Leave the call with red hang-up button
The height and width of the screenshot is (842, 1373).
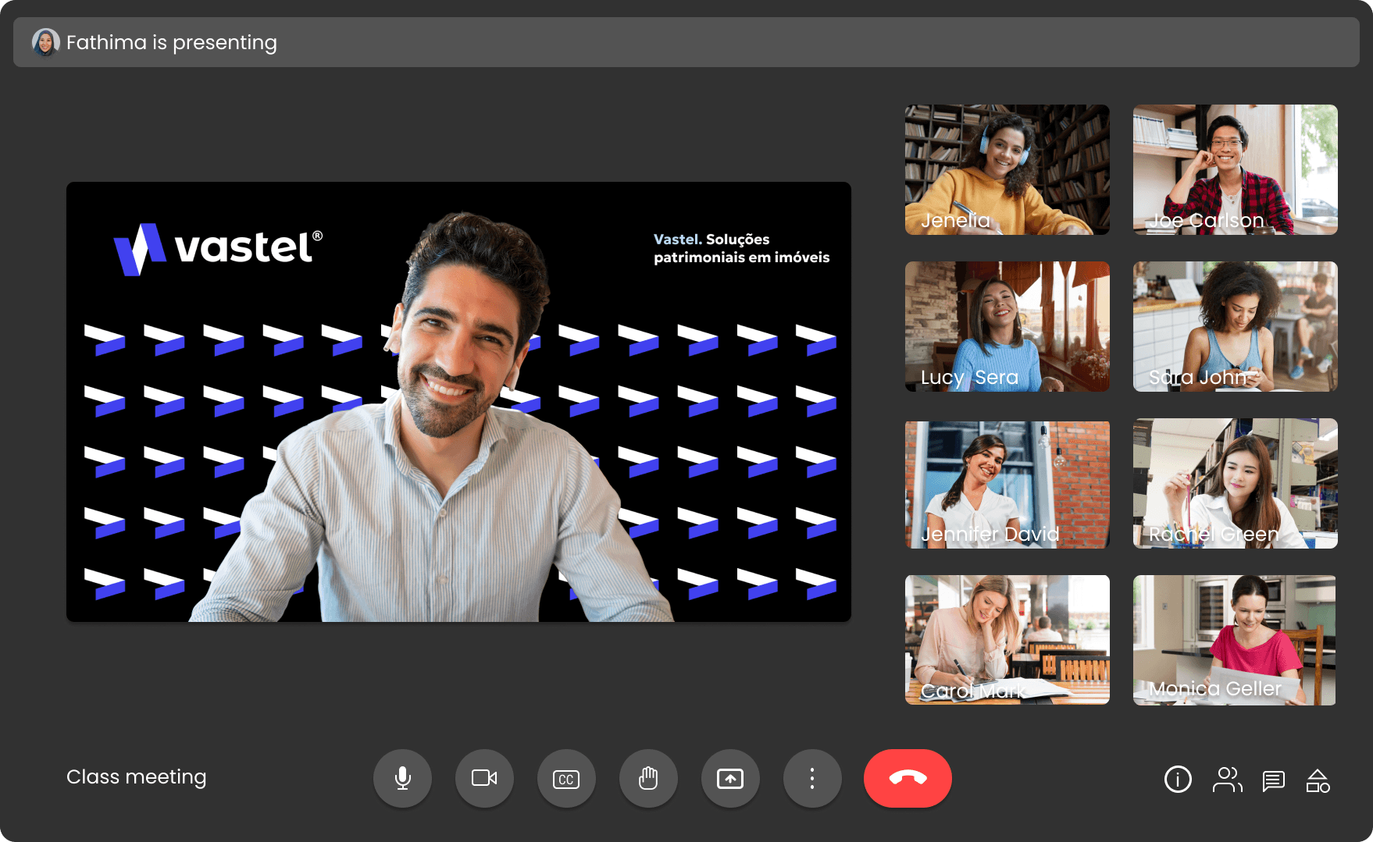[908, 778]
